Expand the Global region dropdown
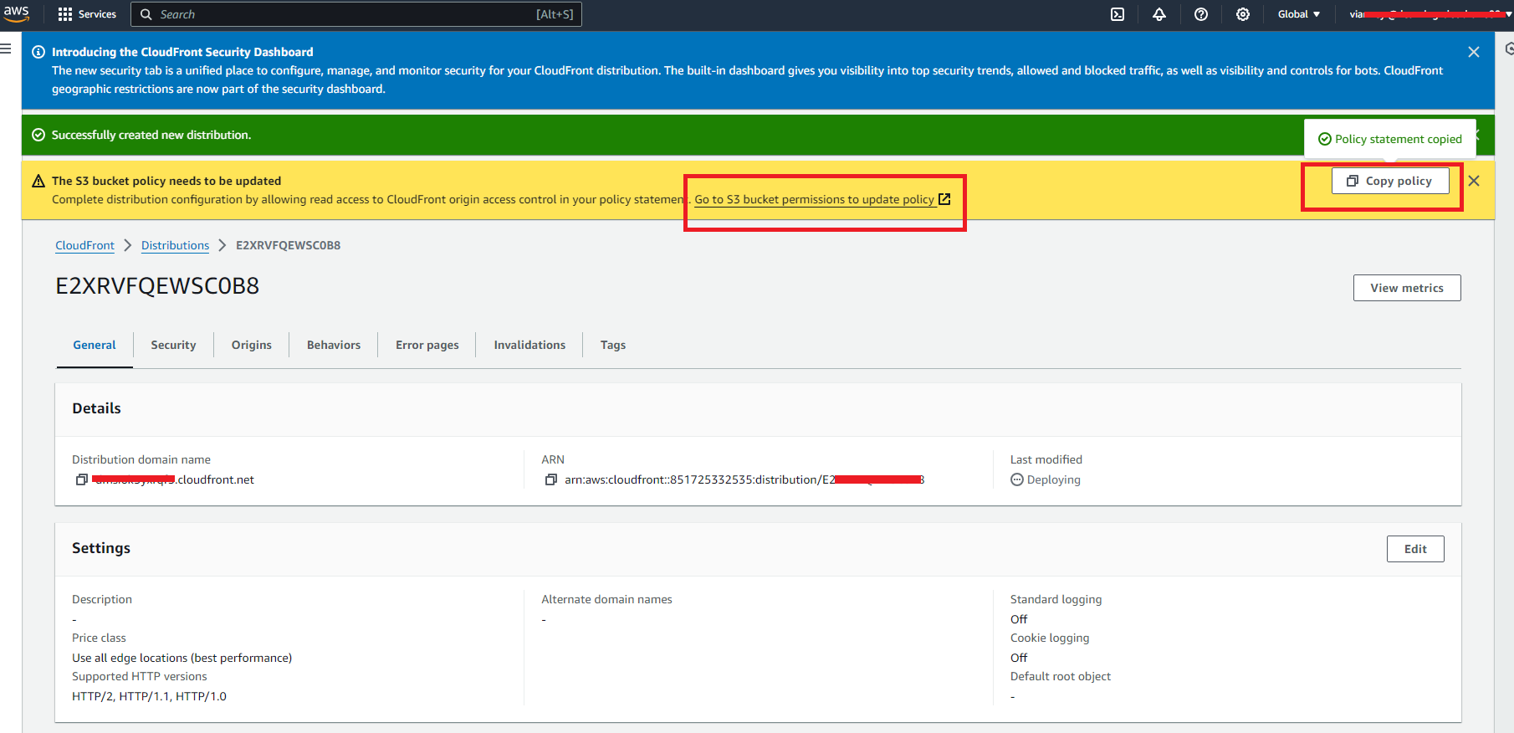 1299,14
